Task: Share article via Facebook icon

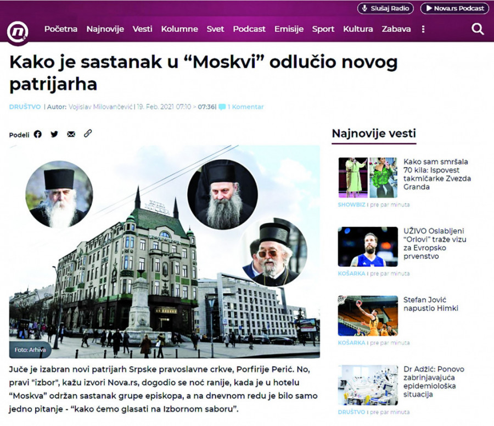Action: tap(37, 134)
